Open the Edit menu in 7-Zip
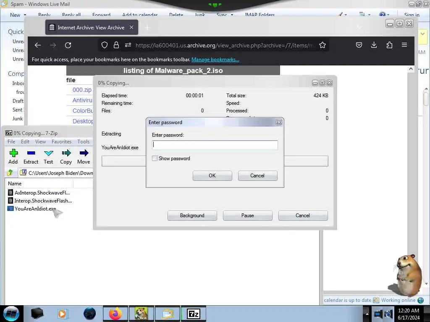The height and width of the screenshot is (322, 430). 25,142
